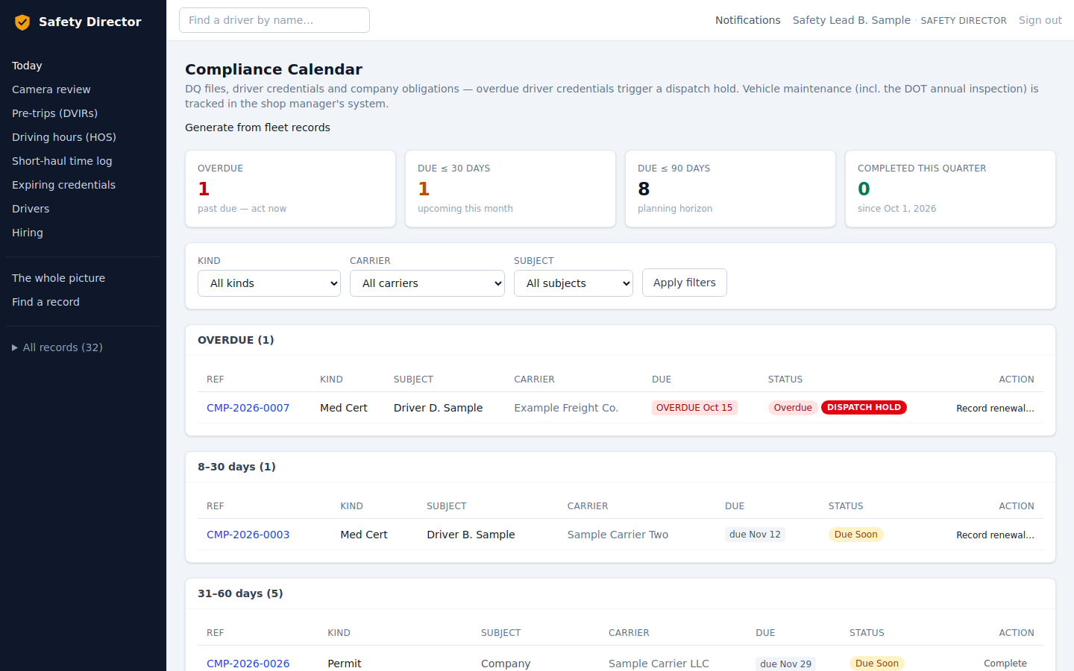Image resolution: width=1074 pixels, height=671 pixels.
Task: Click the Safety Lead B. Sample name
Action: (852, 20)
